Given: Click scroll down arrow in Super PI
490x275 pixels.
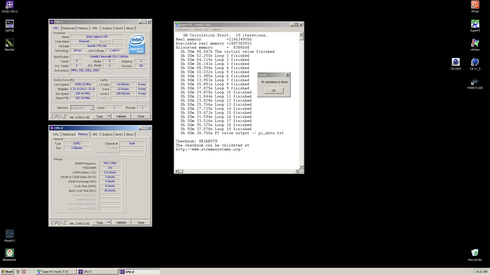Looking at the screenshot, I should click(x=301, y=167).
